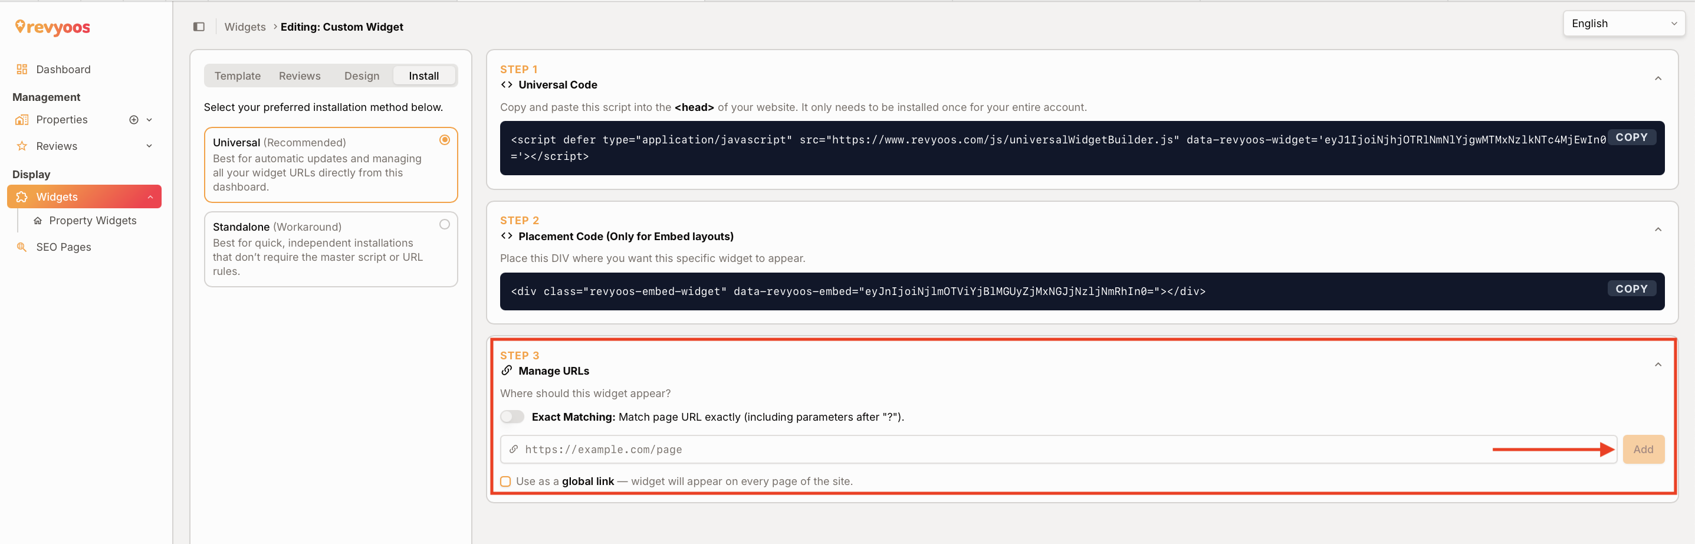Click the Reviews star icon
Viewport: 1695px width, 544px height.
22,146
